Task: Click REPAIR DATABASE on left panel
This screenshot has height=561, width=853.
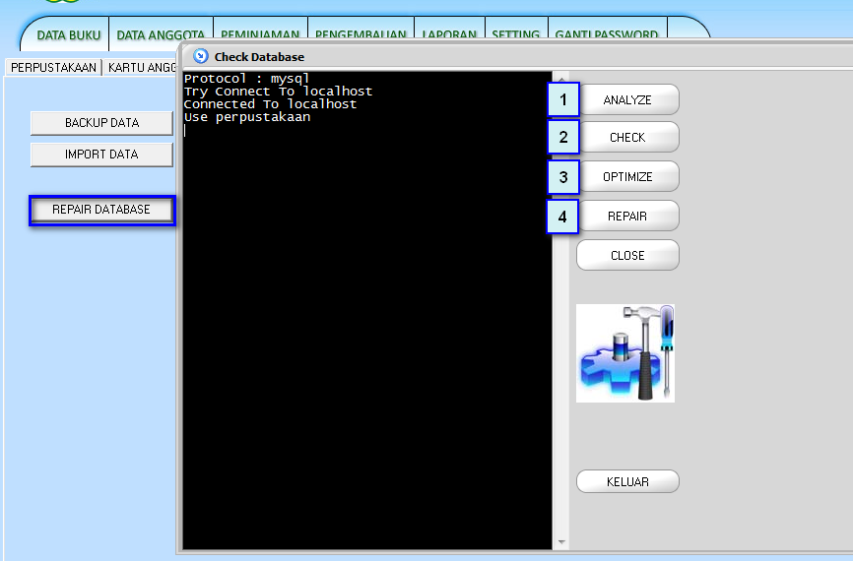Action: click(101, 210)
